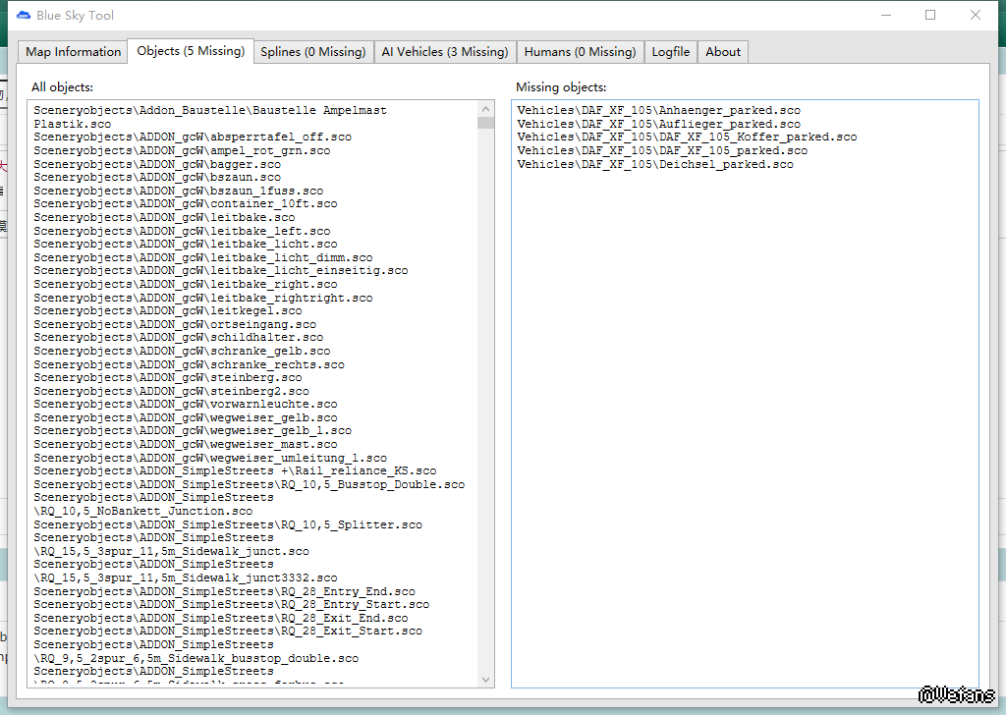Go to the Humans (0 Missing) tab

point(580,52)
